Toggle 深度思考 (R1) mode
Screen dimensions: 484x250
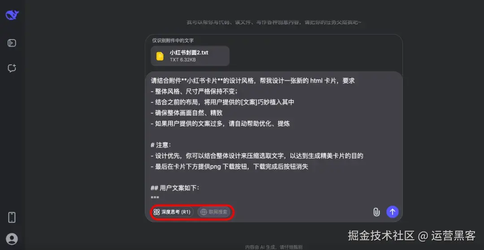click(172, 212)
